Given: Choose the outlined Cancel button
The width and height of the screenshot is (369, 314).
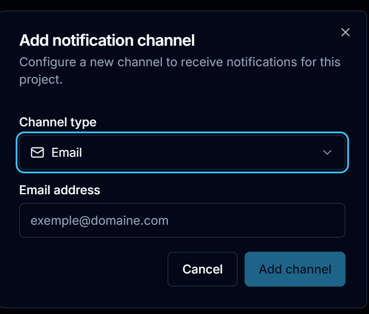Looking at the screenshot, I should [202, 269].
